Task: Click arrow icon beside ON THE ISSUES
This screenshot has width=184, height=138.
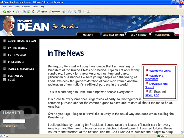Action: 5,48
